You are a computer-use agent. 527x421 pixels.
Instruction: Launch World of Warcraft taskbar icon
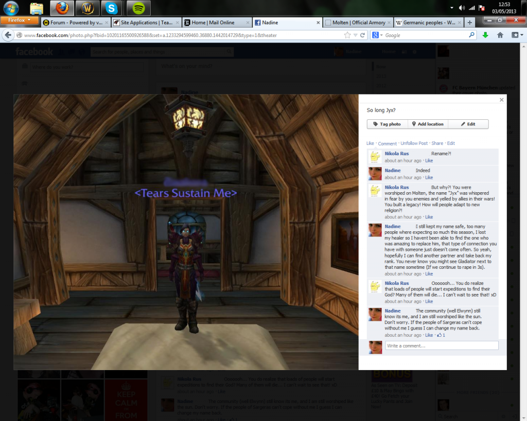pos(87,8)
